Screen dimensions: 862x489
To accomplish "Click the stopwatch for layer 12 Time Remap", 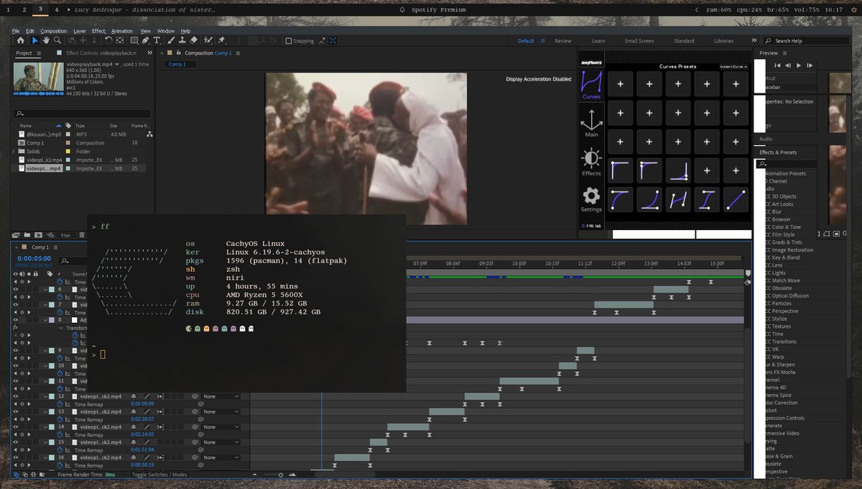I will pos(60,404).
